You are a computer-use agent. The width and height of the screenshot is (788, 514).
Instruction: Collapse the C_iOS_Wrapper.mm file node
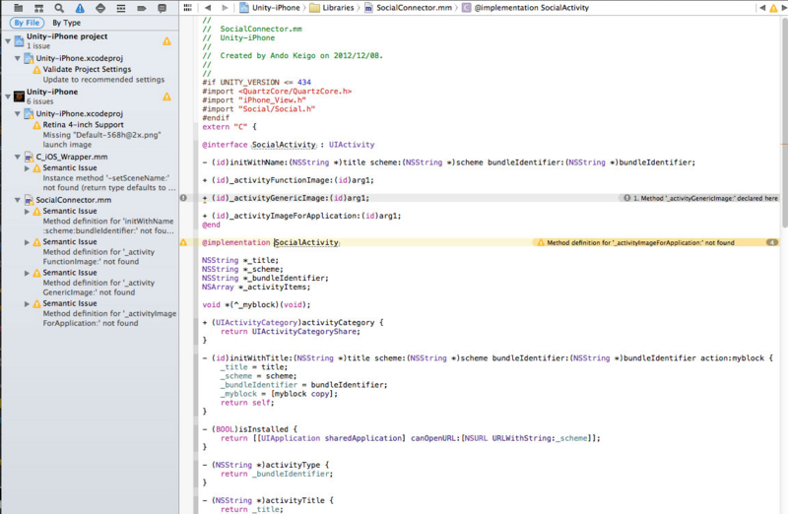pos(17,157)
